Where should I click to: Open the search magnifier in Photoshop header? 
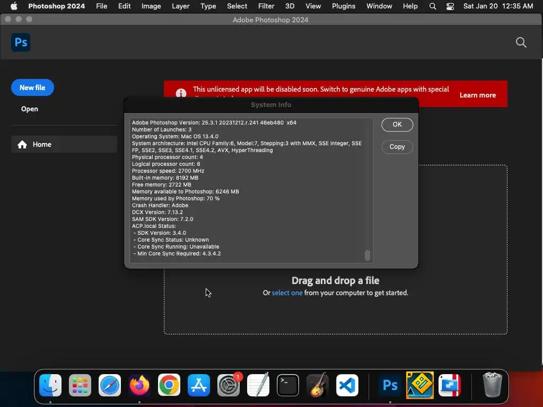pyautogui.click(x=521, y=42)
